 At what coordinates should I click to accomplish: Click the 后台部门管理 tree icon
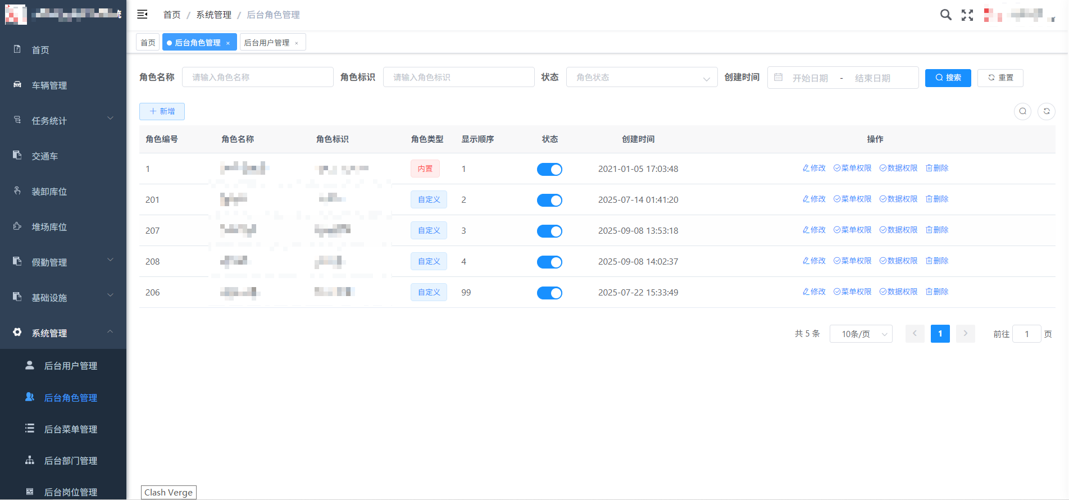pos(30,460)
